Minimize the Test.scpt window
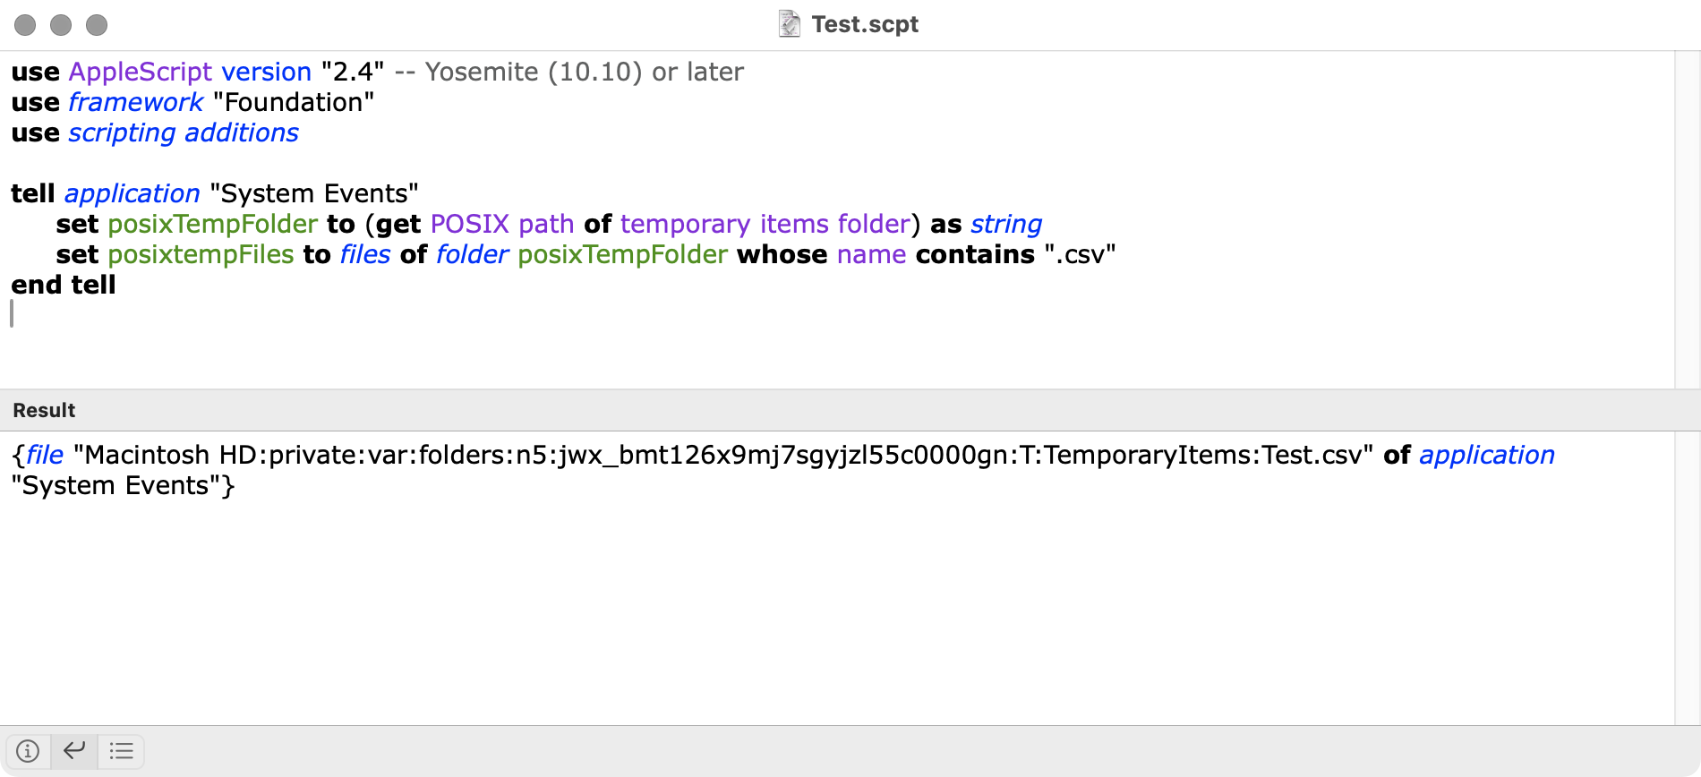Image resolution: width=1701 pixels, height=777 pixels. click(x=61, y=25)
